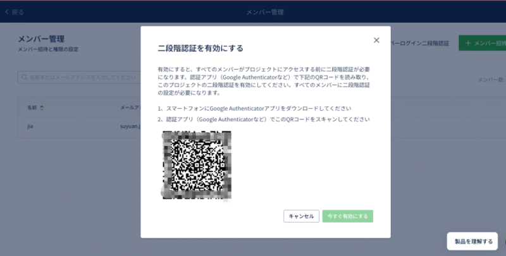
Task: Click the メールアドレス column header
Action: (130, 107)
